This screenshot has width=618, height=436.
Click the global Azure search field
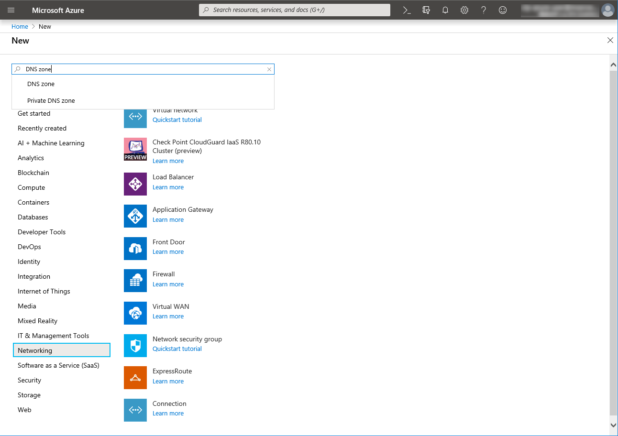coord(295,10)
